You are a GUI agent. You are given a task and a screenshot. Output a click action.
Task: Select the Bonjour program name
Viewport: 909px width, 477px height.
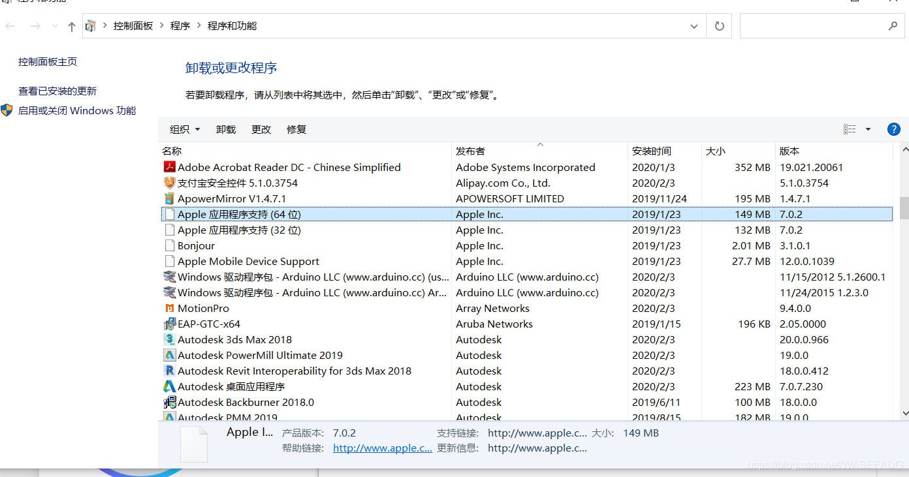pyautogui.click(x=196, y=245)
